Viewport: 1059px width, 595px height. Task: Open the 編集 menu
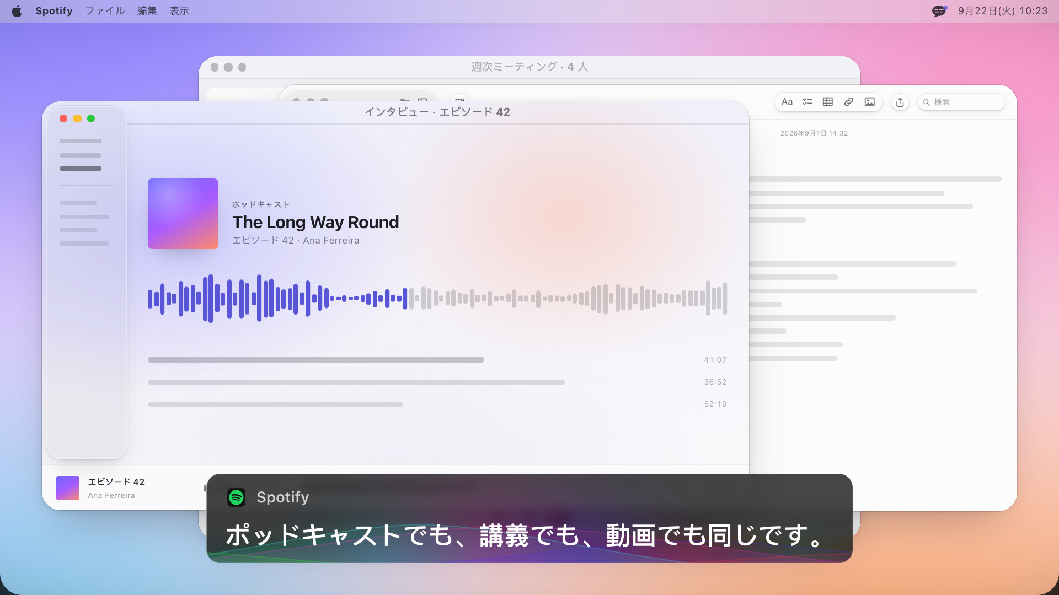147,11
